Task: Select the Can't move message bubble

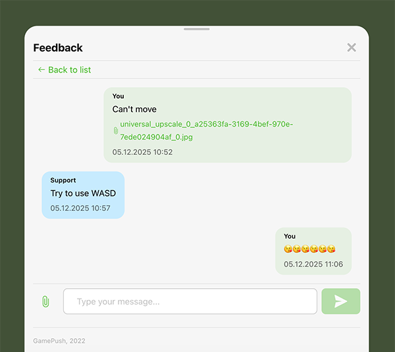Action: coord(228,125)
